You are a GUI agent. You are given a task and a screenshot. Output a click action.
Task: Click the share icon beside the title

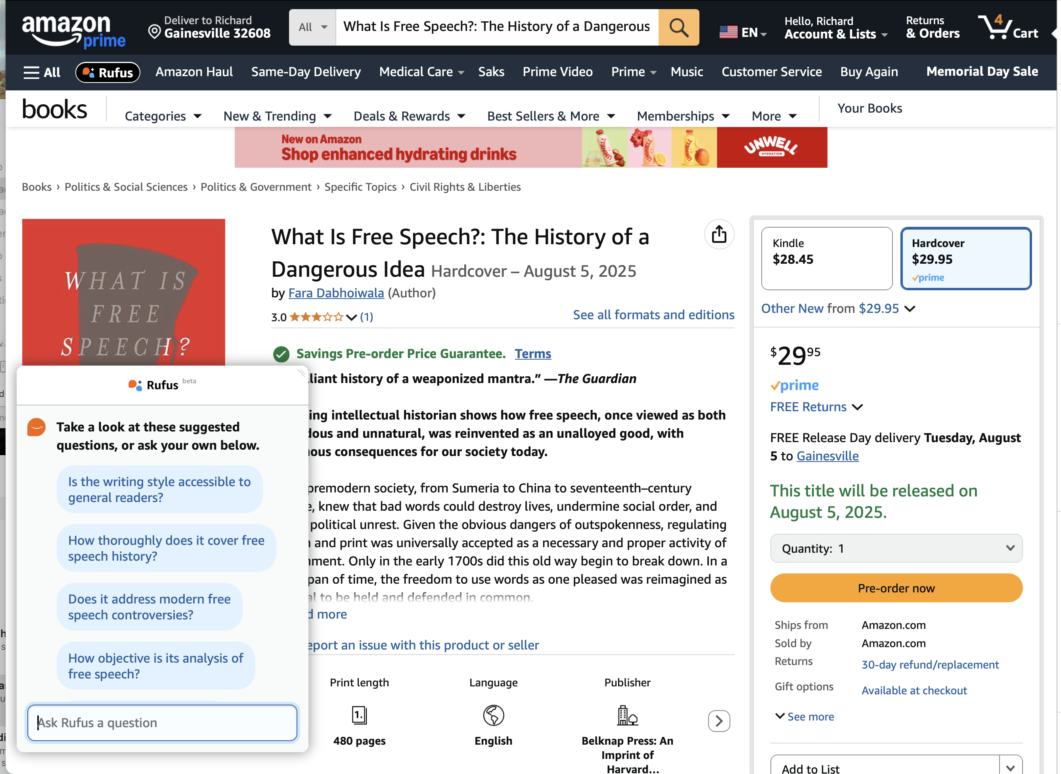718,234
